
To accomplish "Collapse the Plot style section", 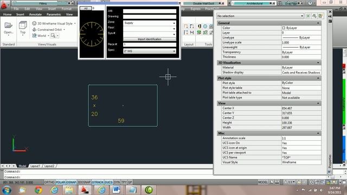I will coord(318,78).
